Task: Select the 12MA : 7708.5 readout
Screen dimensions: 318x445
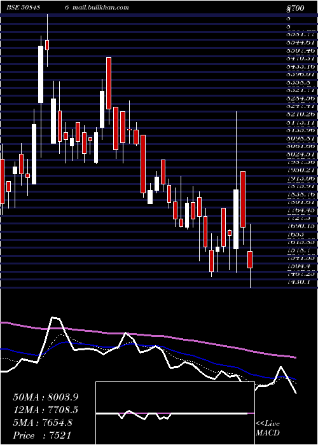Action: pyautogui.click(x=46, y=410)
